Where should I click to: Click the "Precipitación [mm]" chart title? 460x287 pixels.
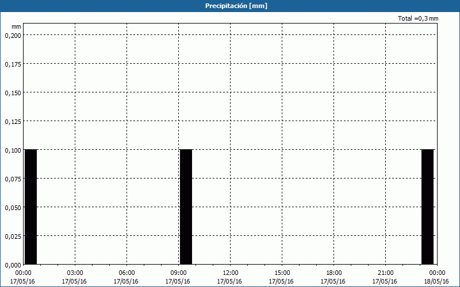(236, 6)
